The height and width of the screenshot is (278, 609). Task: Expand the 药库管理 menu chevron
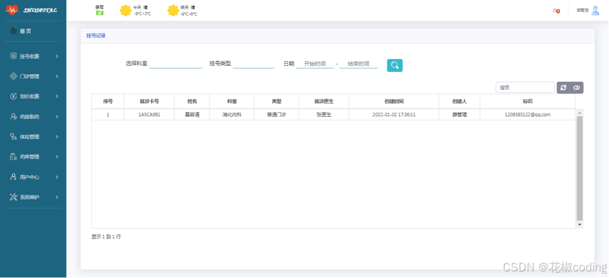57,157
